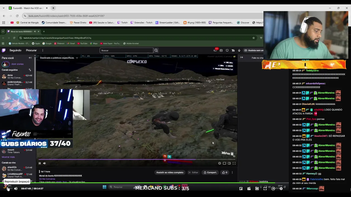This screenshot has height=197, width=351.
Task: Go to Twitch 'Seguindo' section
Action: click(15, 50)
